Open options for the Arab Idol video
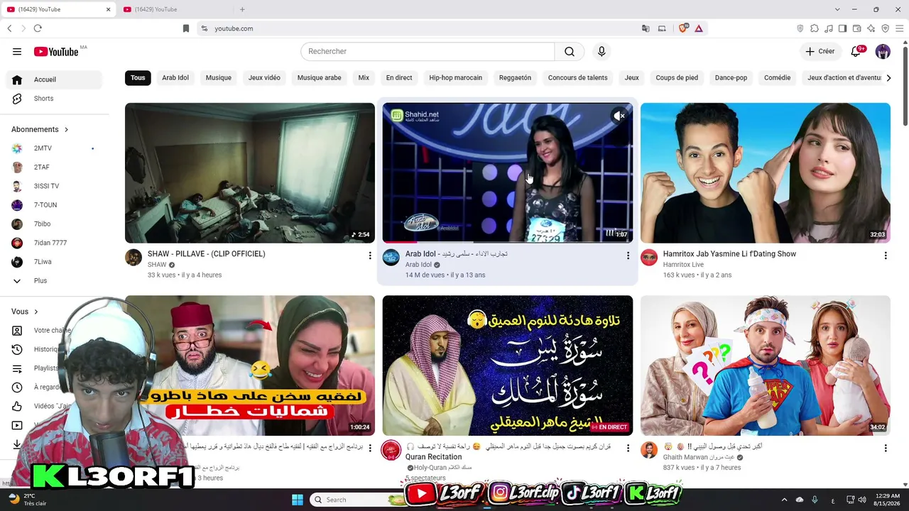The height and width of the screenshot is (511, 909). click(627, 255)
